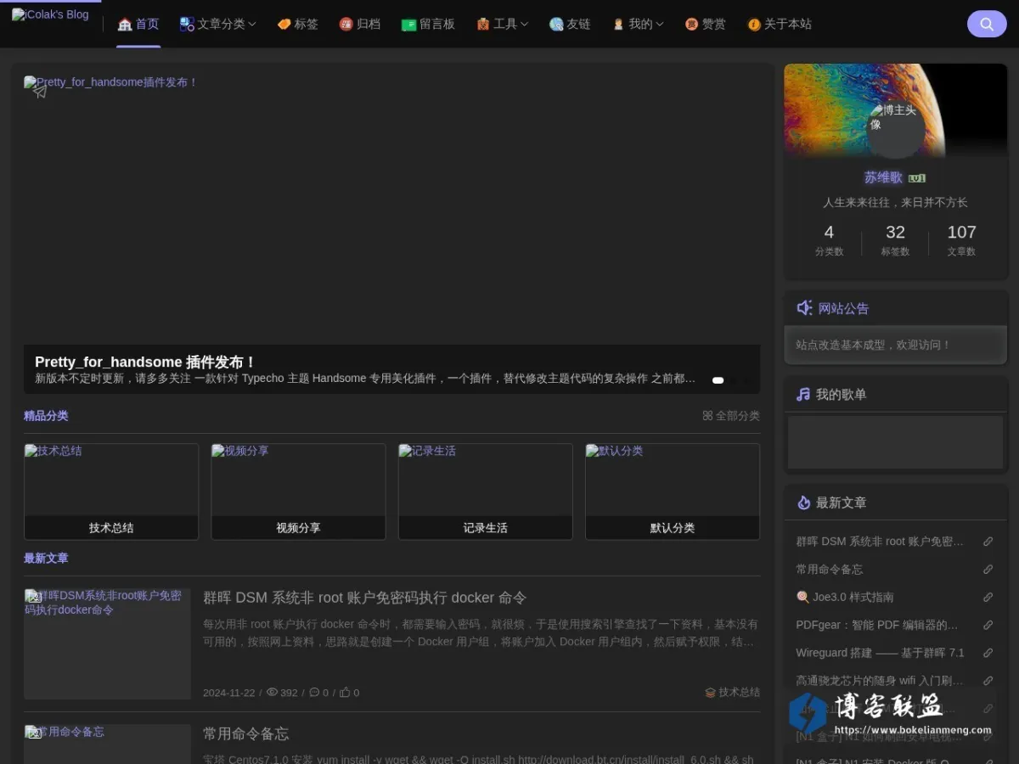Click the 标签 tag icon
1019x764 pixels.
284,25
